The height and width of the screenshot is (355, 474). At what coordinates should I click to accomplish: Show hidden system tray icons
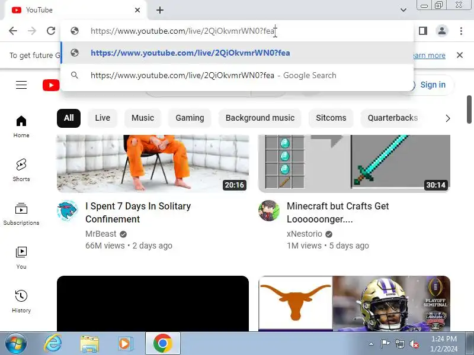pyautogui.click(x=371, y=344)
